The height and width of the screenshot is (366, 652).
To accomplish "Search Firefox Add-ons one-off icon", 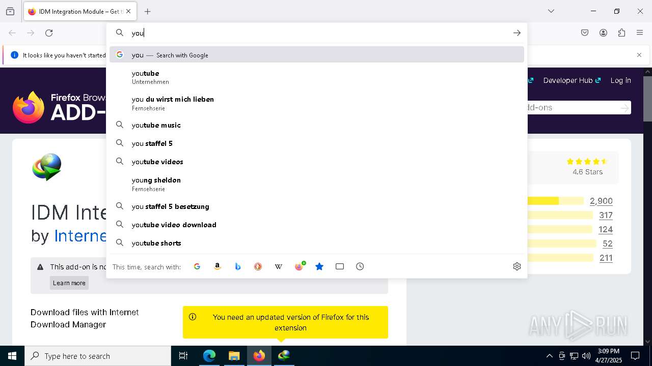I will point(300,266).
